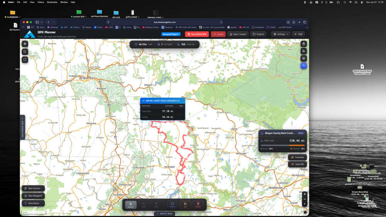Reload the page in Safari

point(221,22)
